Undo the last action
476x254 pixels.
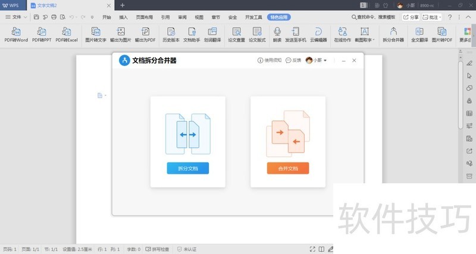point(71,17)
